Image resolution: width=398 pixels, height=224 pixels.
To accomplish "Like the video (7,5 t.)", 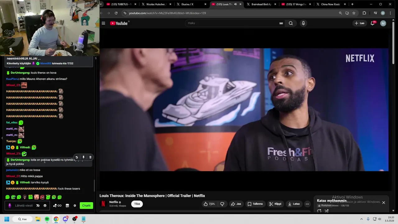I will tap(209, 204).
